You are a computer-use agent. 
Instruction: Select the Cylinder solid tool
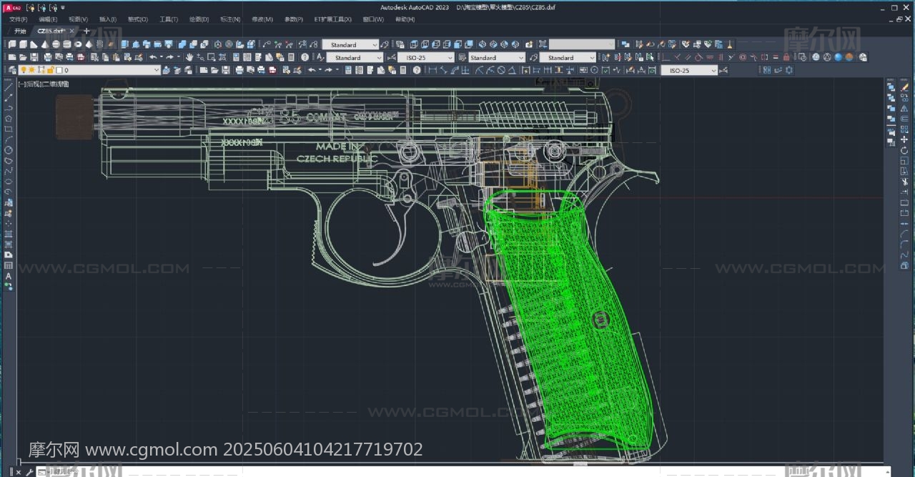67,44
